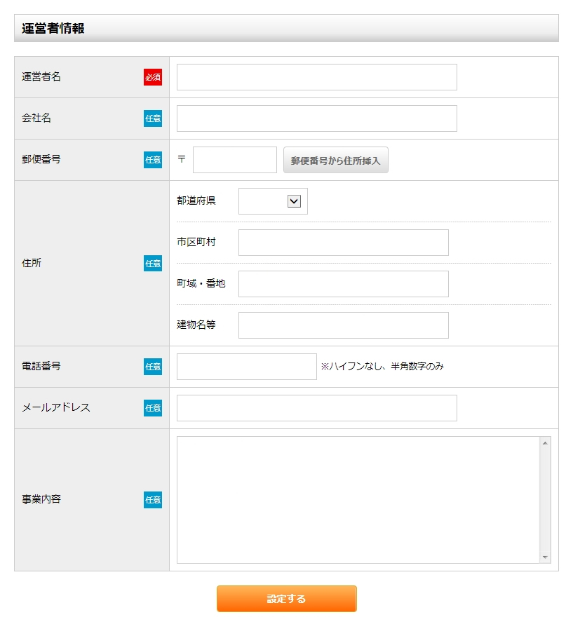Click the blue 任意 badge beside 会社名

point(153,118)
